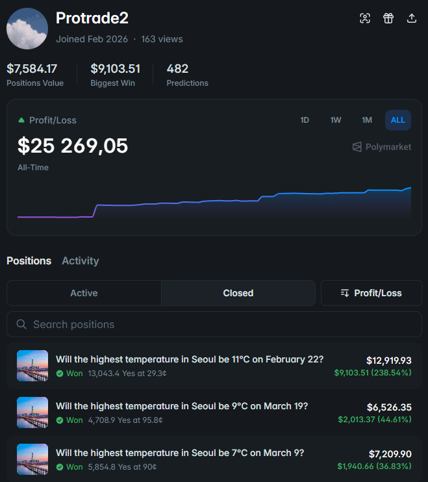Click the $9,103.51 Biggest Win figure
The height and width of the screenshot is (482, 428).
point(115,69)
